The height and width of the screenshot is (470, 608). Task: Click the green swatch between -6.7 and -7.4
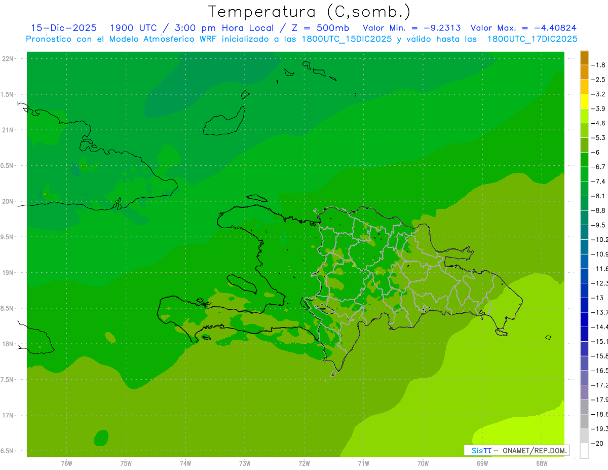pos(584,174)
